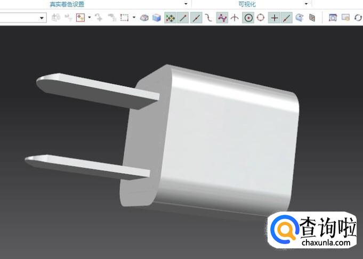Expand the 可视化 group dropdown arrow
Viewport: 363px width, 259px height.
(306, 4)
